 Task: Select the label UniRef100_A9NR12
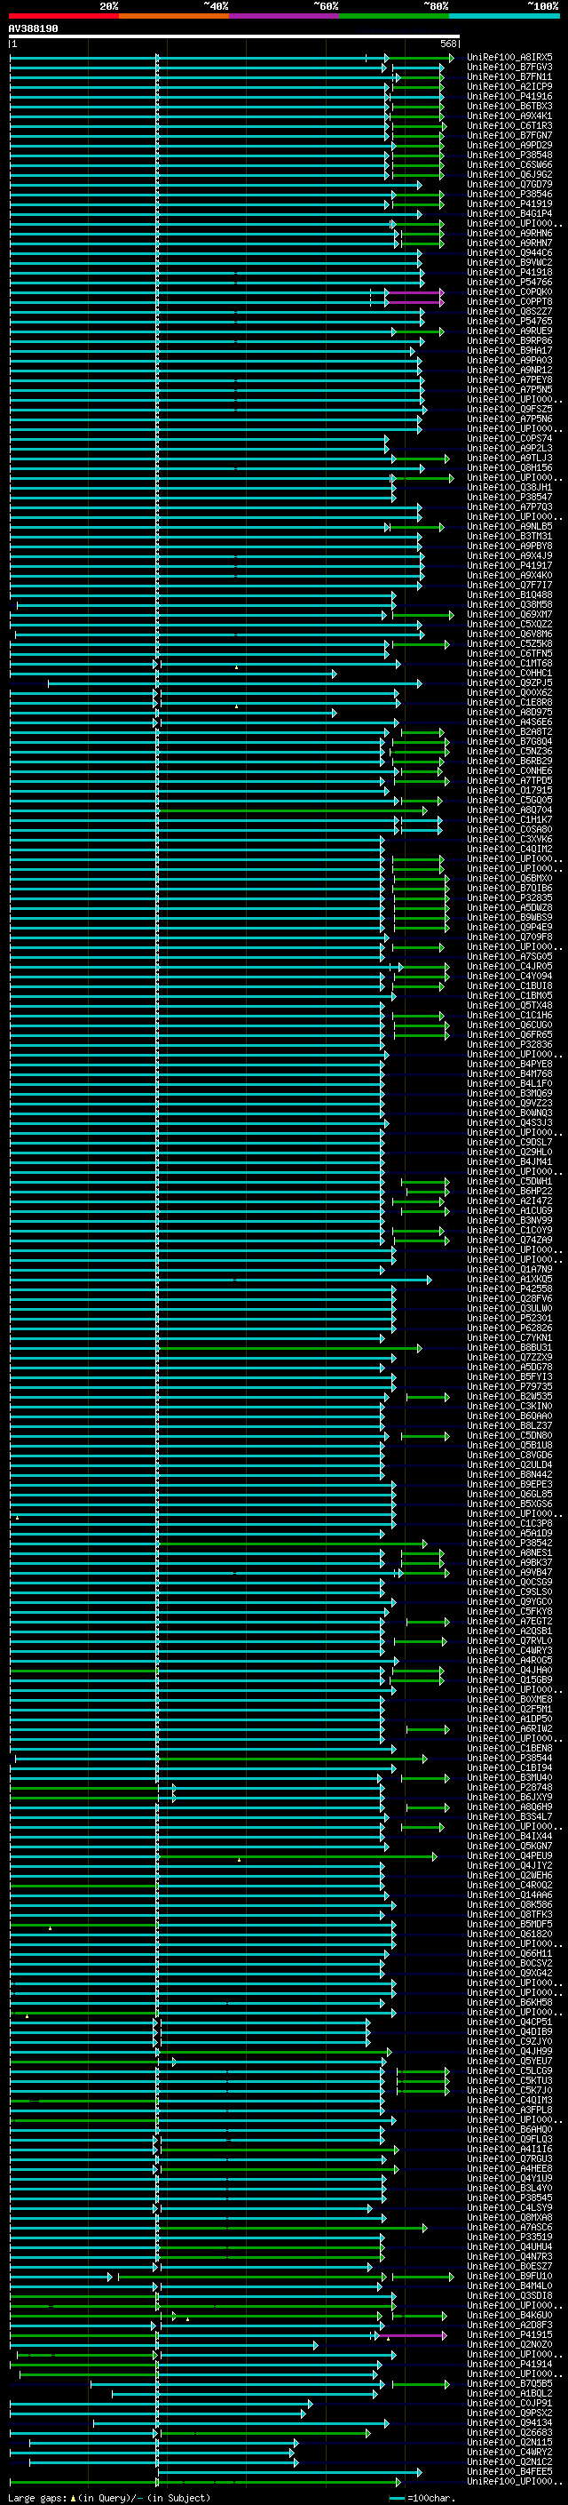(x=509, y=370)
